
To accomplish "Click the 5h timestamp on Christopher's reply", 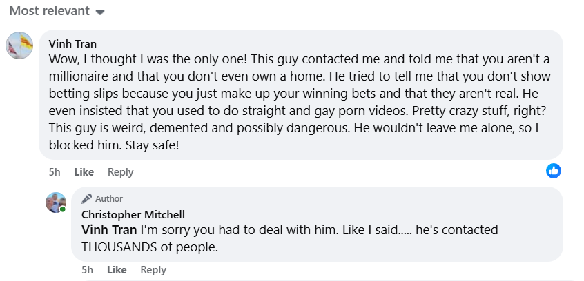I will coord(87,270).
